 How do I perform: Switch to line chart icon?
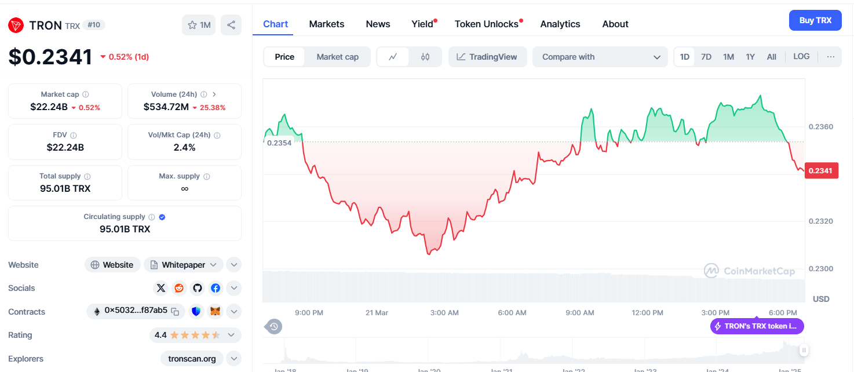pyautogui.click(x=393, y=57)
